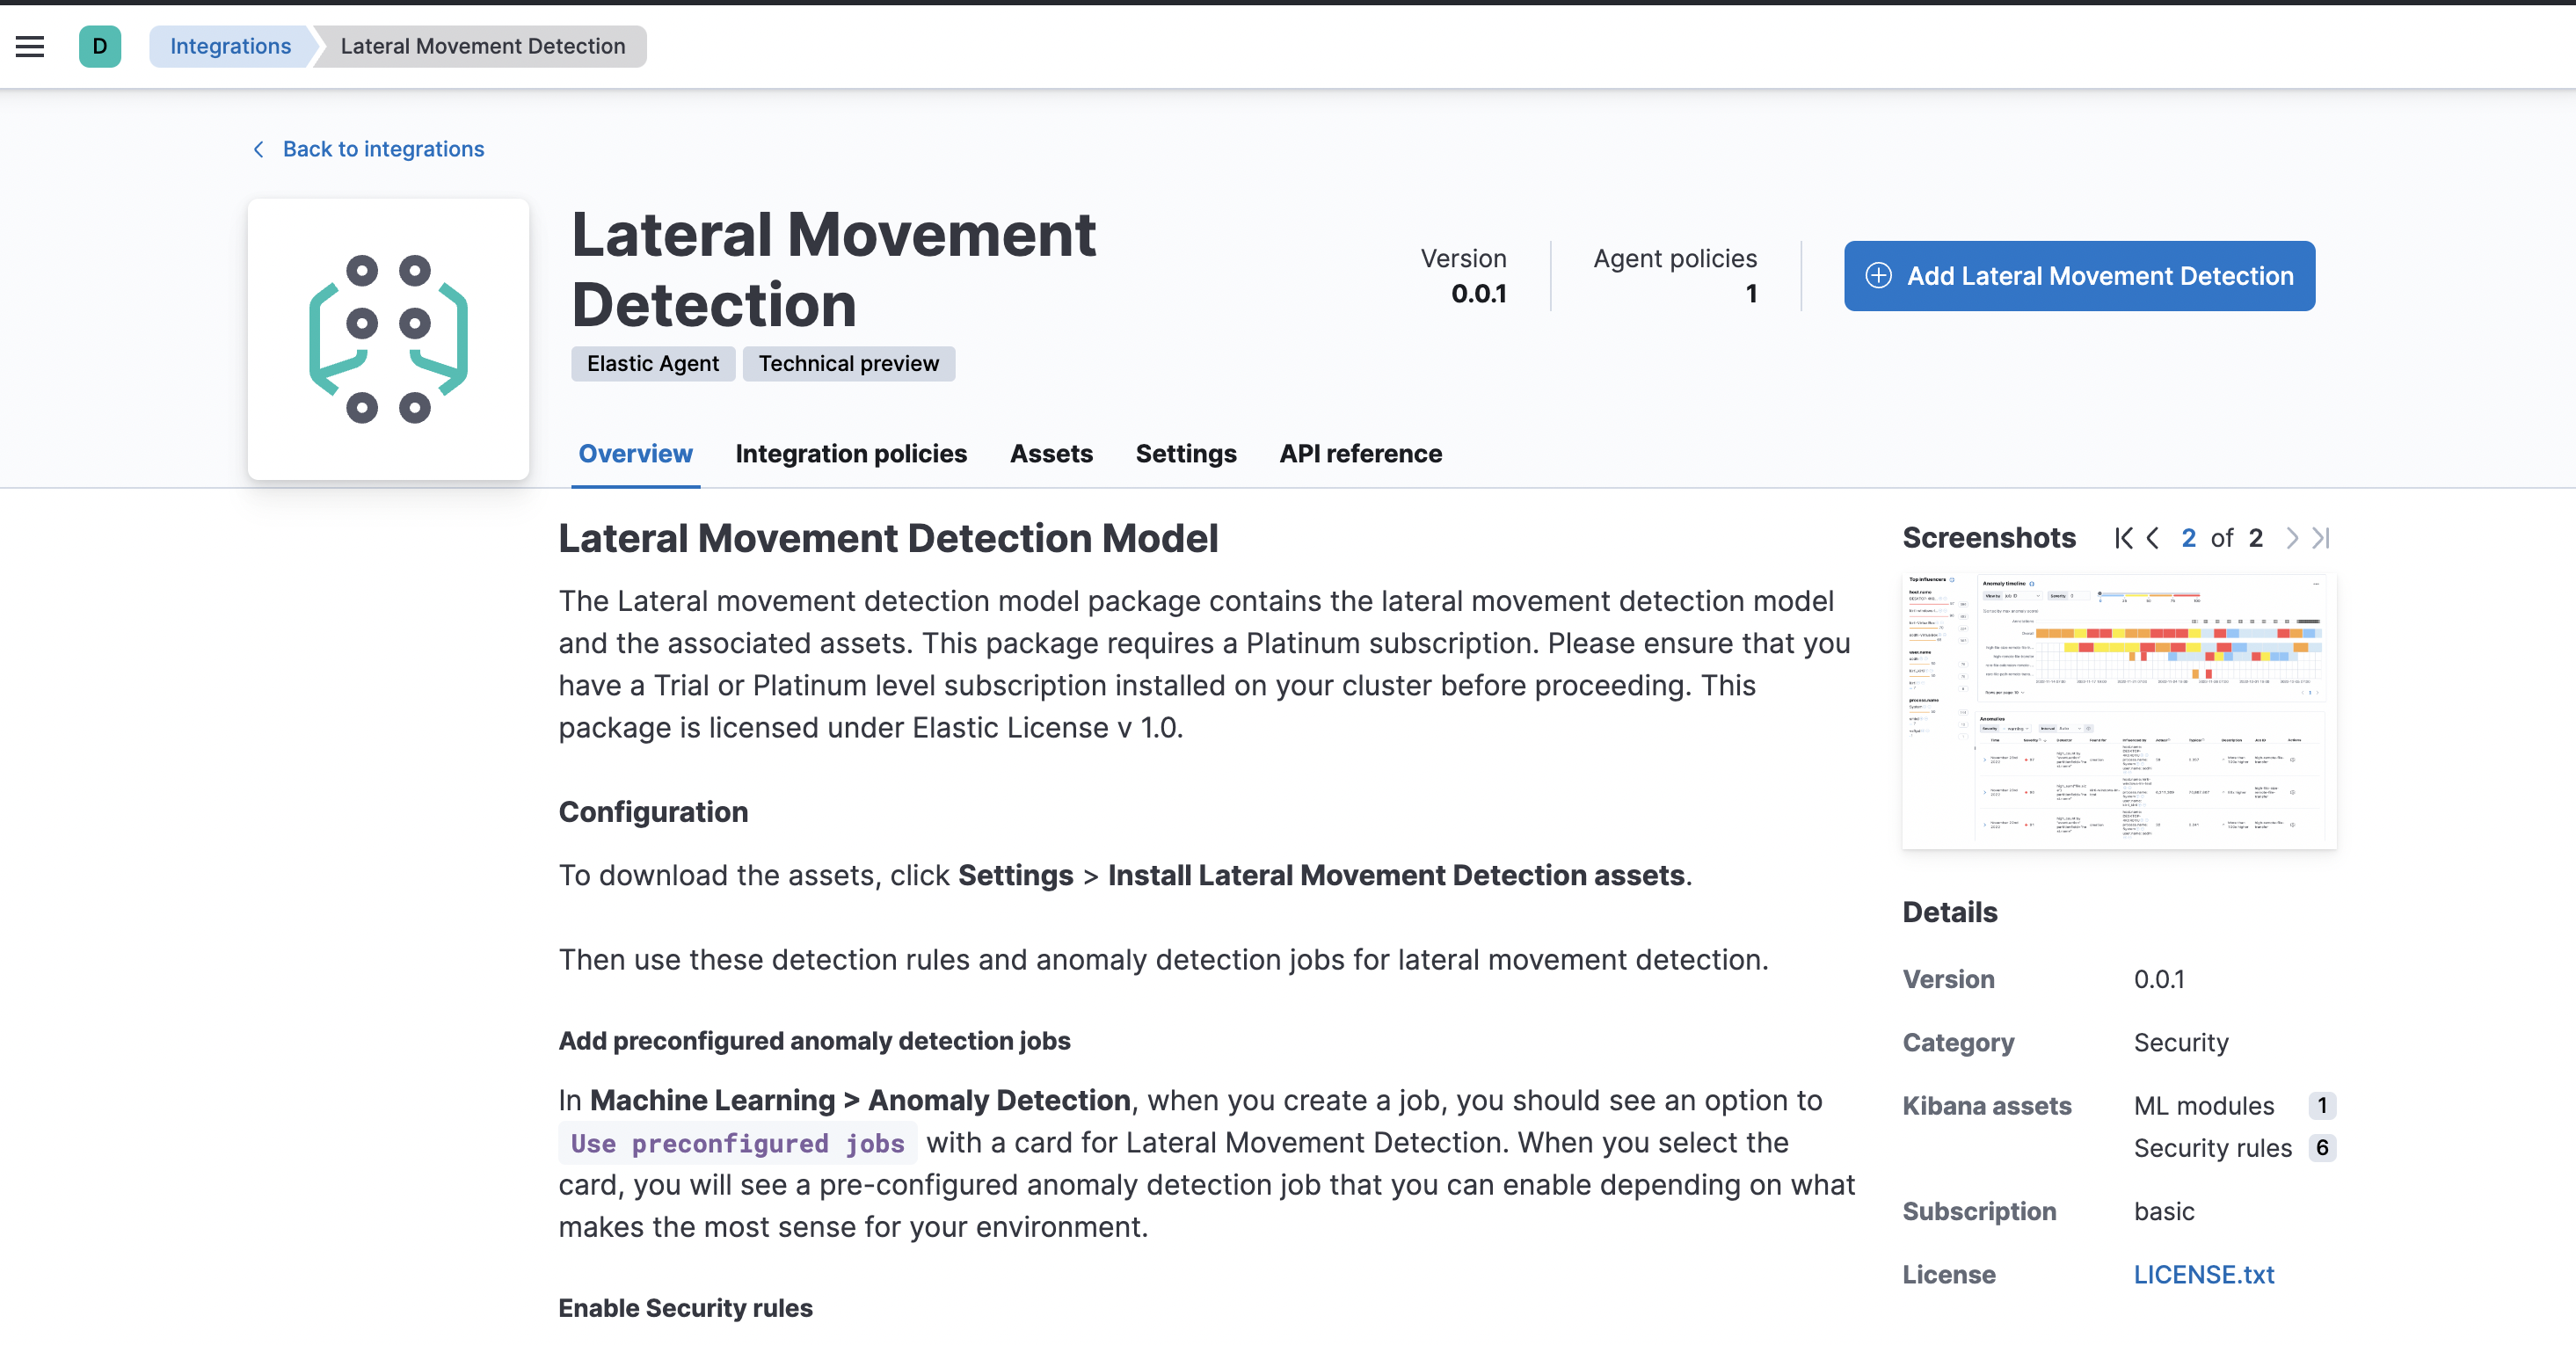Image resolution: width=2576 pixels, height=1345 pixels.
Task: Open the LICENSE.txt link
Action: (x=2203, y=1275)
